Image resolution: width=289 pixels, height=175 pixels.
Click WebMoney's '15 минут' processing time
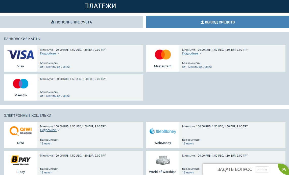pos(188,143)
